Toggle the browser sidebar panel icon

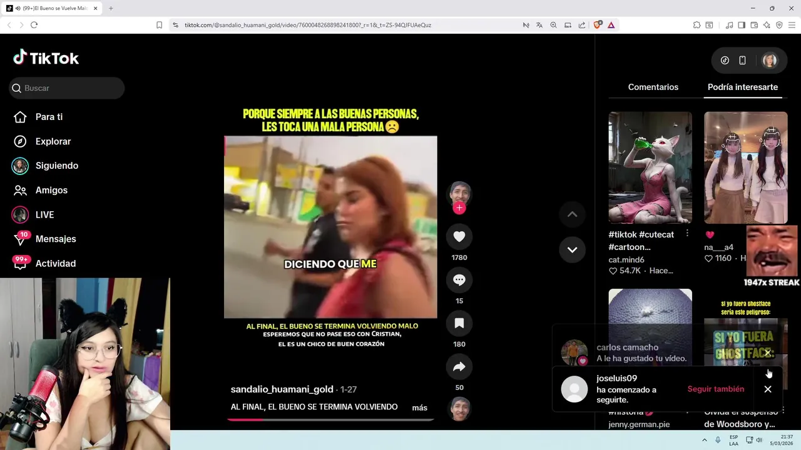[x=742, y=25]
